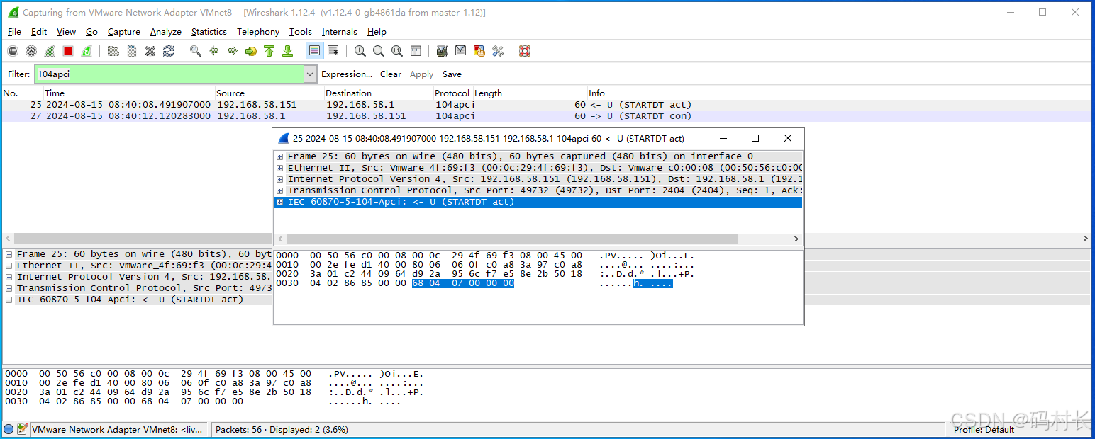Sort the packet list by Time column
The image size is (1095, 439).
tap(128, 93)
